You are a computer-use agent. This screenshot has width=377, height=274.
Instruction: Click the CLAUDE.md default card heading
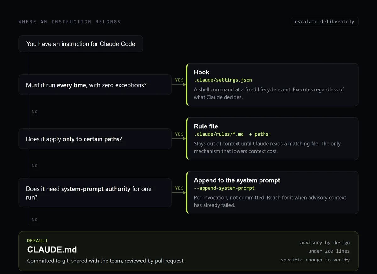[52, 250]
